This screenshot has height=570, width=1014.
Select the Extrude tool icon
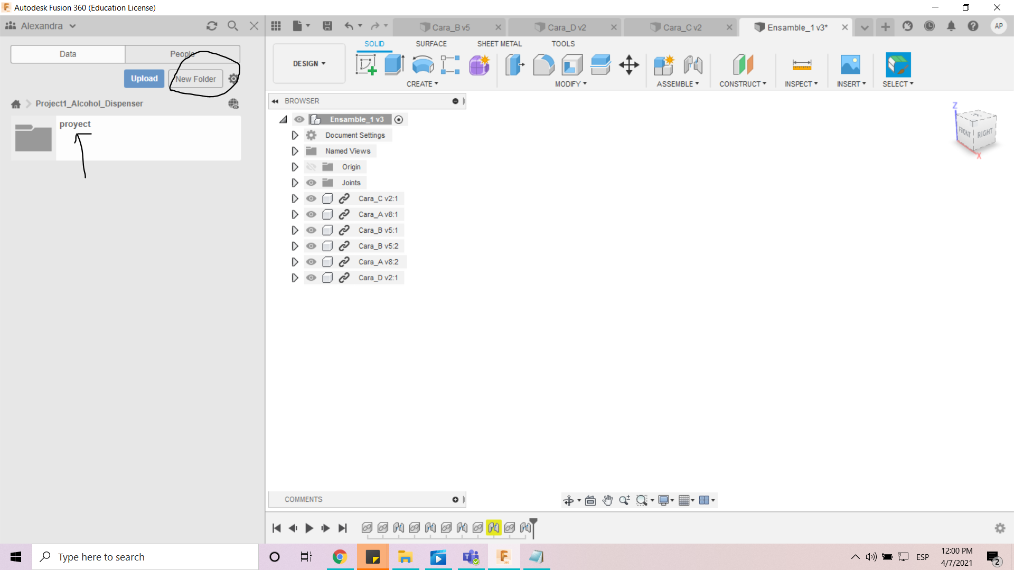(x=394, y=65)
